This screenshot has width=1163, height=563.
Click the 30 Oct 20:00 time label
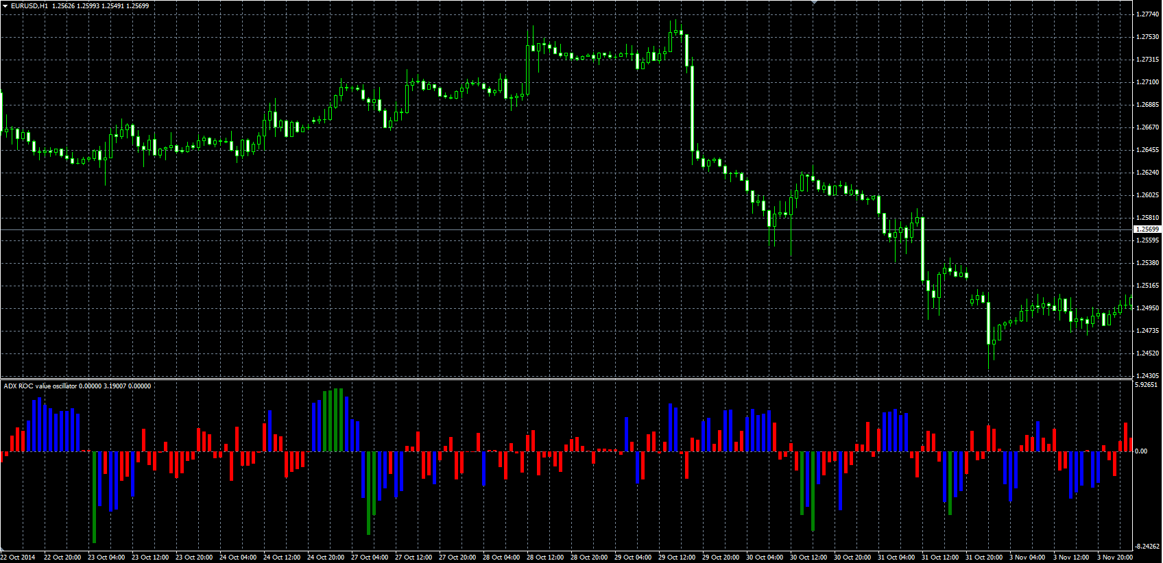(x=852, y=558)
